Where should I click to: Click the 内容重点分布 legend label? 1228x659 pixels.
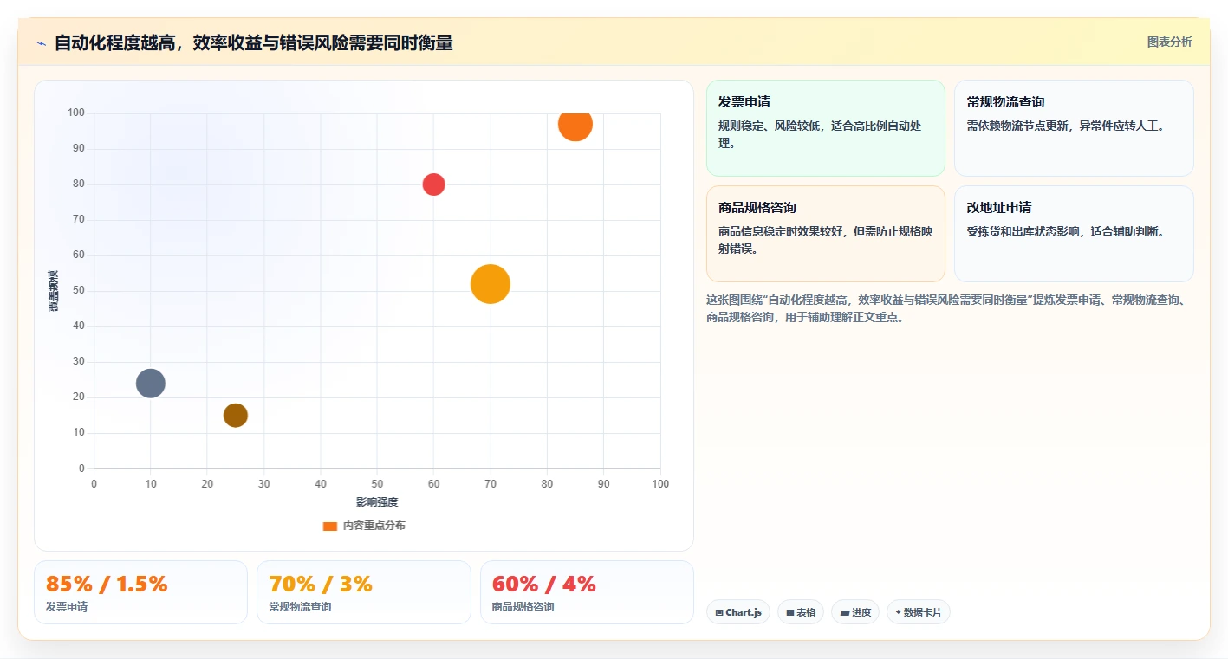374,526
